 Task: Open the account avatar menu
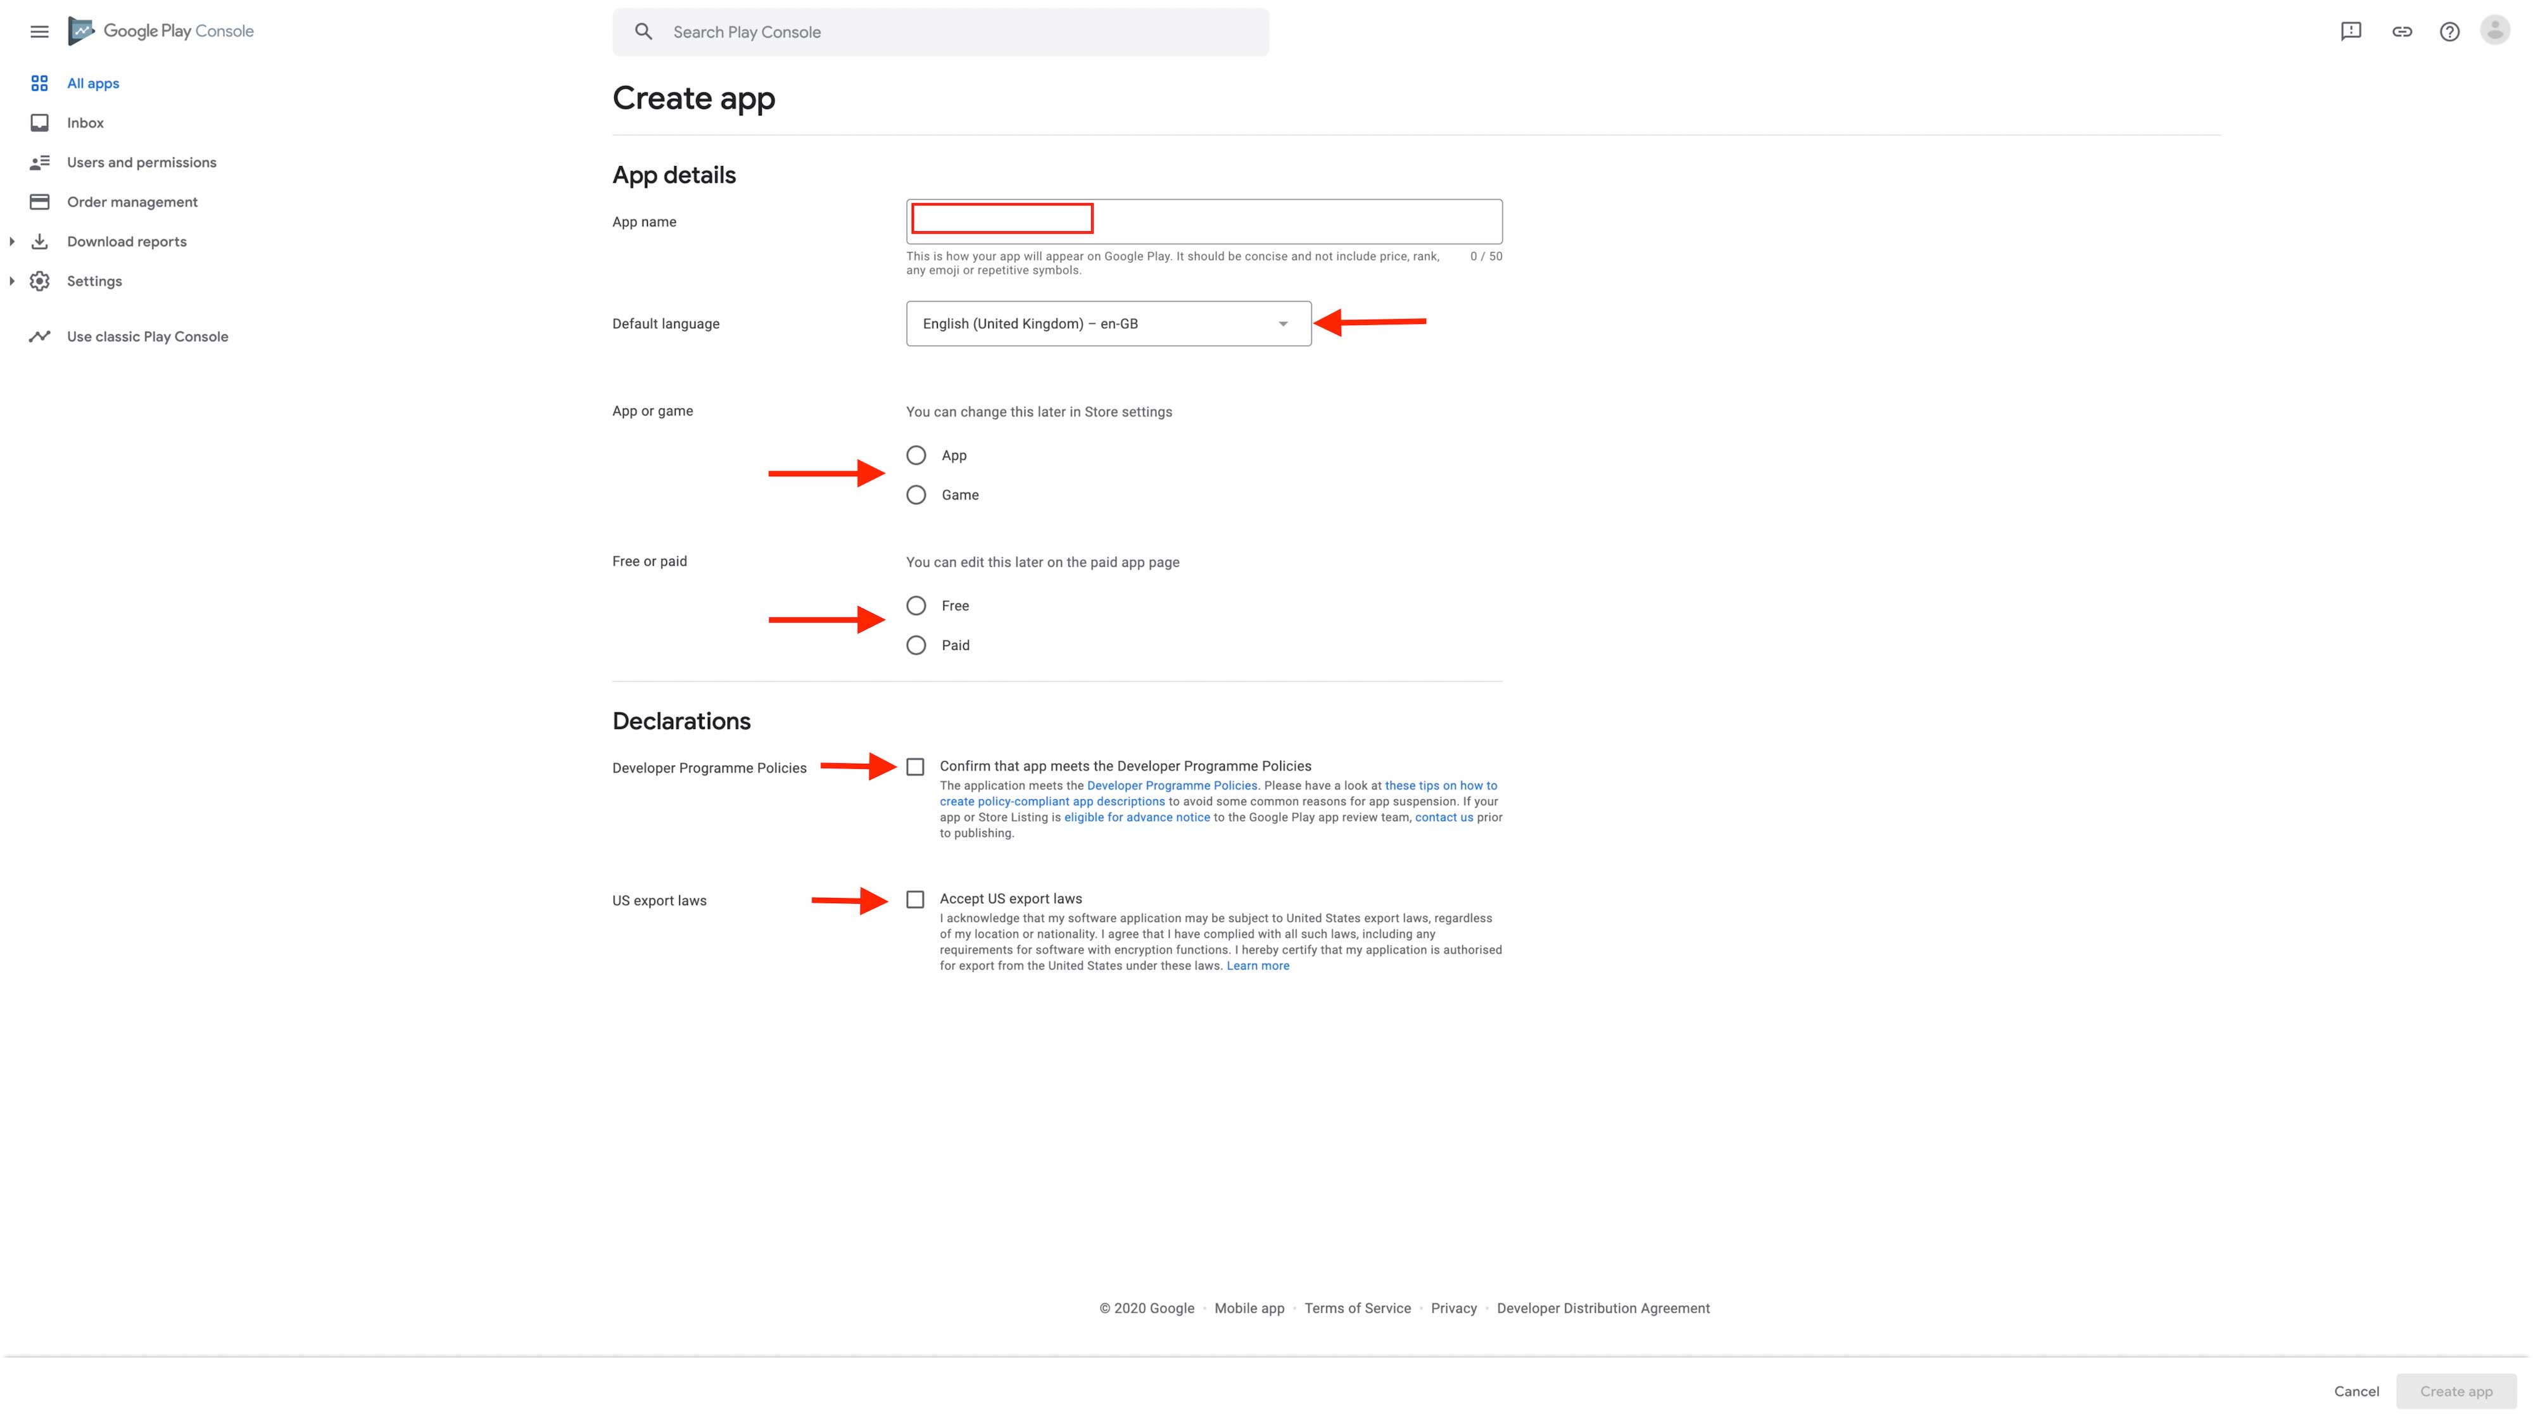(2494, 30)
